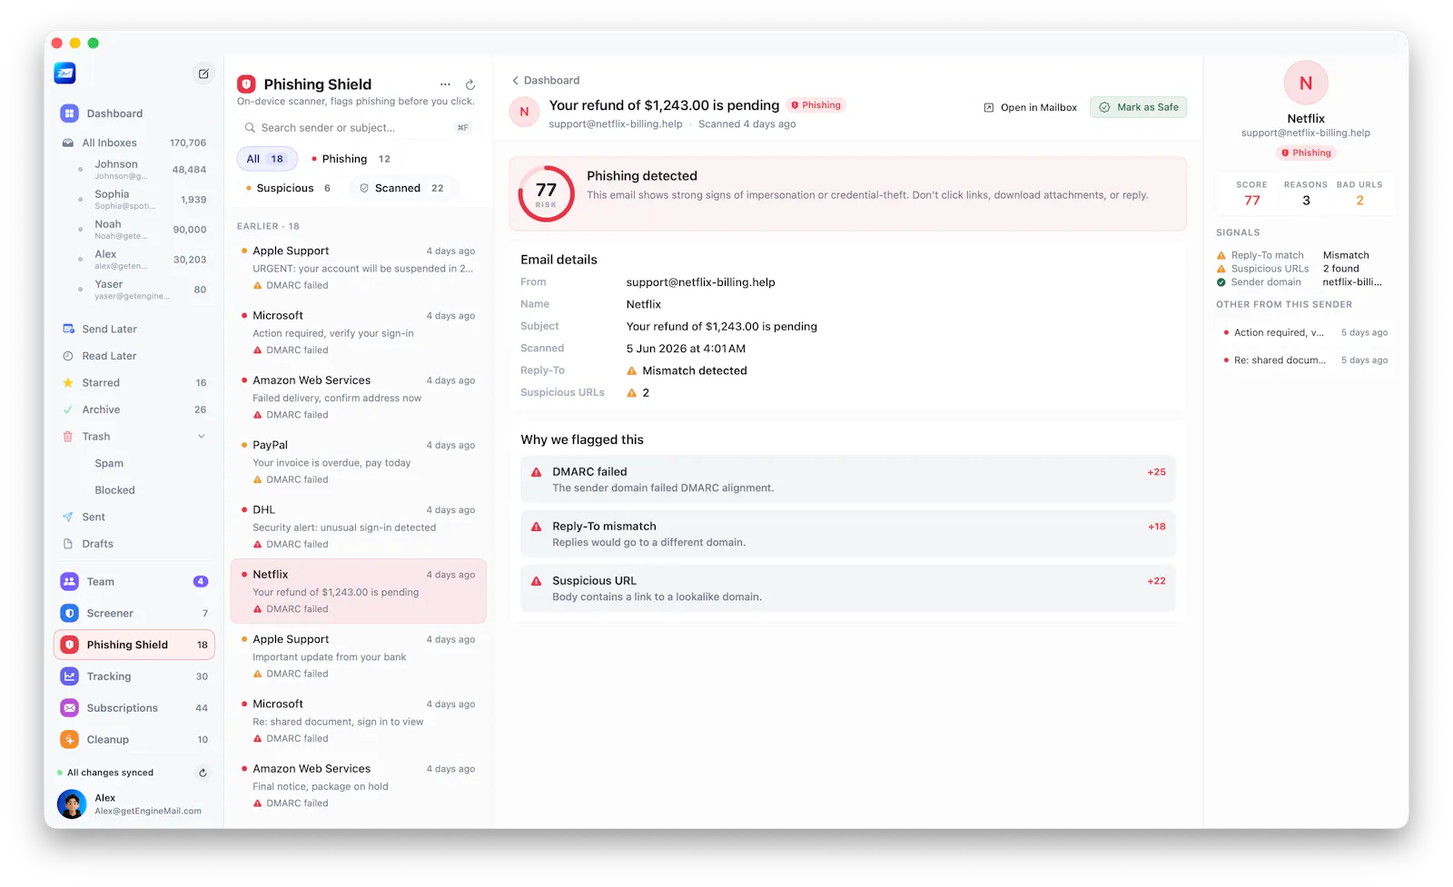Viewport: 1453px width, 887px height.
Task: Click the Phishing tag under Netflix in right panel
Action: click(x=1306, y=153)
